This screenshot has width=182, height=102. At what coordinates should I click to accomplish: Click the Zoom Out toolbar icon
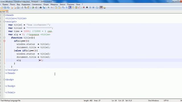click(x=52, y=8)
